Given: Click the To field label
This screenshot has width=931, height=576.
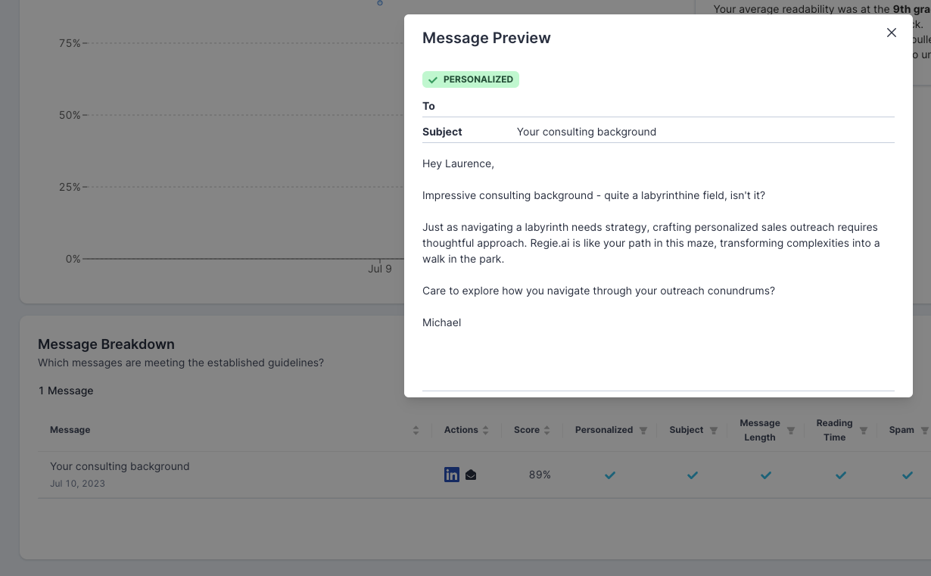Looking at the screenshot, I should coord(428,106).
